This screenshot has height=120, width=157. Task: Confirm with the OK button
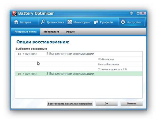107,103
